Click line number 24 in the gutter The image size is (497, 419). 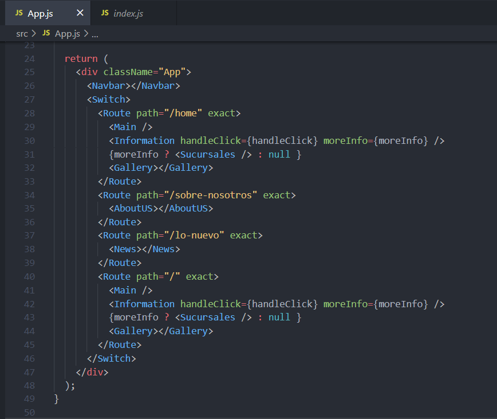click(29, 58)
